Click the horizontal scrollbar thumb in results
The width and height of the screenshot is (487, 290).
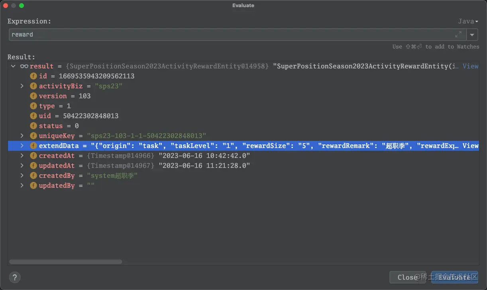[65, 262]
